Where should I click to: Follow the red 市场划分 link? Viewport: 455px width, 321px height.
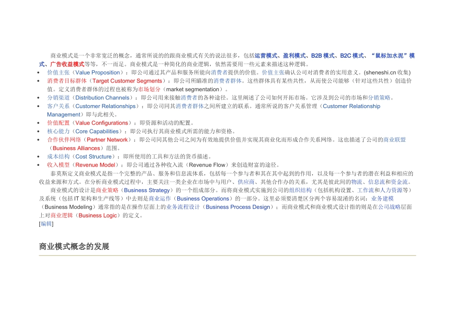coord(149,89)
